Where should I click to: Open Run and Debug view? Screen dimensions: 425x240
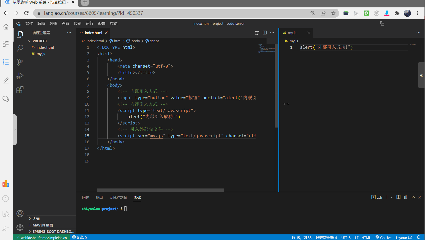click(20, 76)
